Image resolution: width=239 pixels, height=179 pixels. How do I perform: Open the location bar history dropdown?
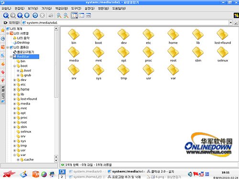tap(231, 22)
